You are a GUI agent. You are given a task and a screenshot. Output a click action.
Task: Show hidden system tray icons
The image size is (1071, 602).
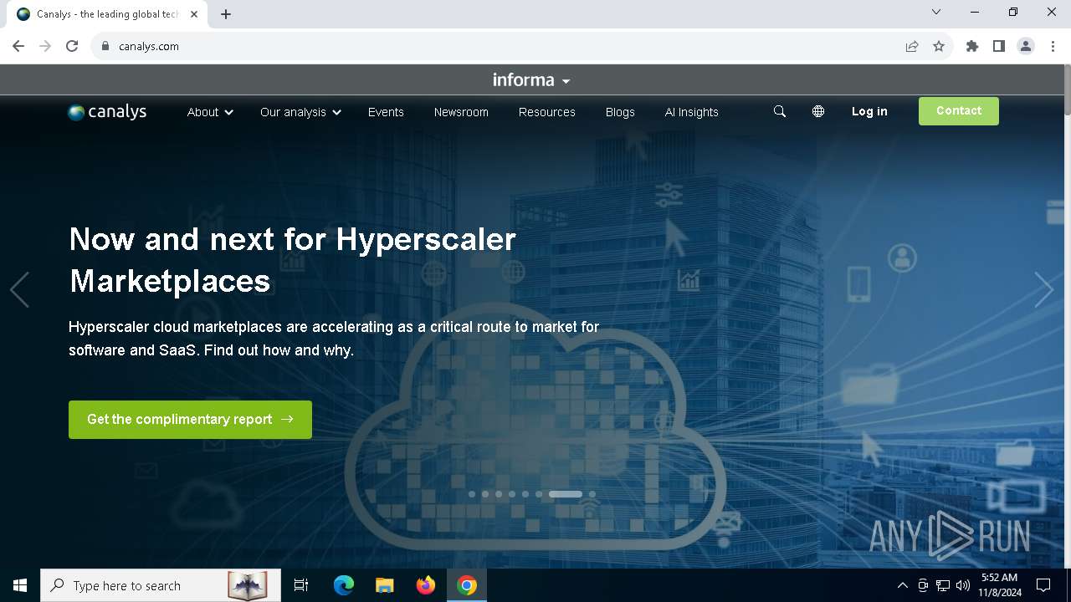pos(902,585)
